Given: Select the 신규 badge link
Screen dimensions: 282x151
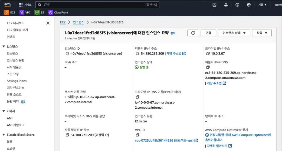Looking at the screenshot, I should coord(23,102).
